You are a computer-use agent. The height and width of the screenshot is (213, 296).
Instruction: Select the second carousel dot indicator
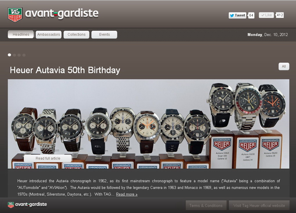coord(14,55)
